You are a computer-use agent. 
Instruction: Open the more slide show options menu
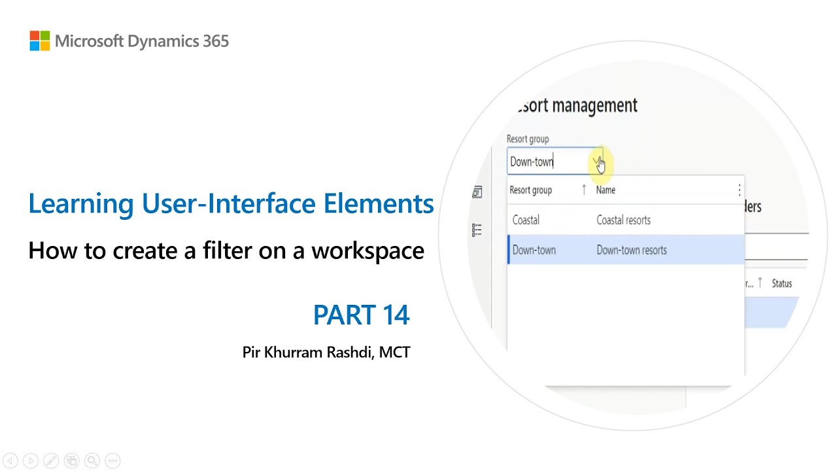pos(112,461)
